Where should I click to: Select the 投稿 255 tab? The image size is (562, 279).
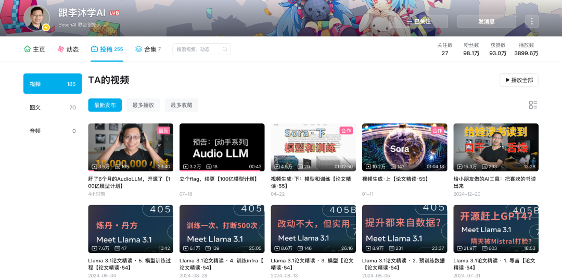107,49
